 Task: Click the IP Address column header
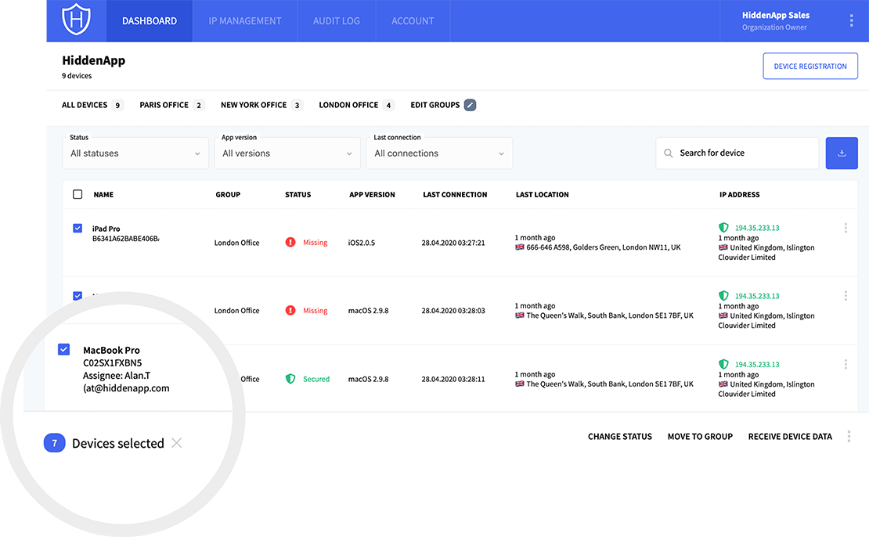click(x=739, y=194)
